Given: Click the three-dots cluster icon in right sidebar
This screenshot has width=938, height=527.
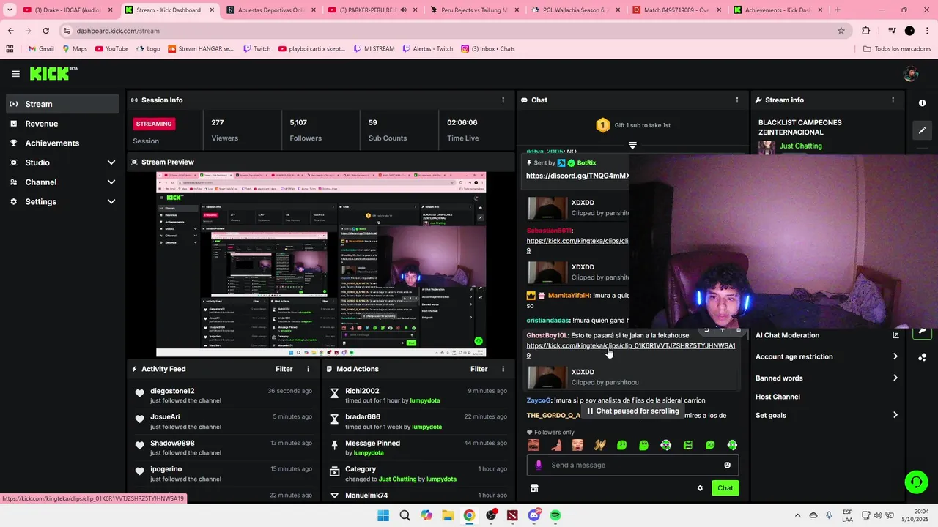Looking at the screenshot, I should click(922, 357).
